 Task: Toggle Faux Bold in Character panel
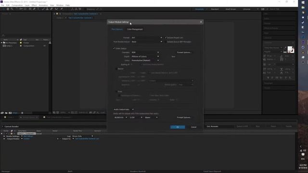268,78
